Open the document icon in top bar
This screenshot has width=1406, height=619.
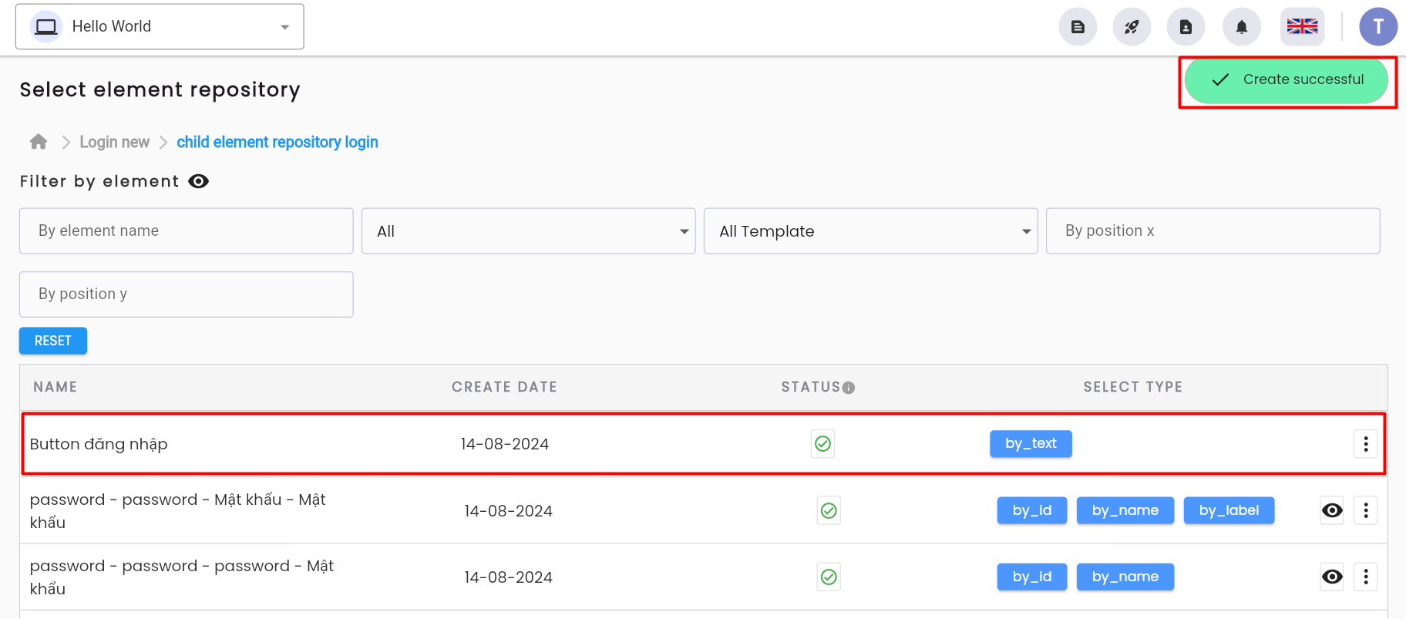(1078, 27)
